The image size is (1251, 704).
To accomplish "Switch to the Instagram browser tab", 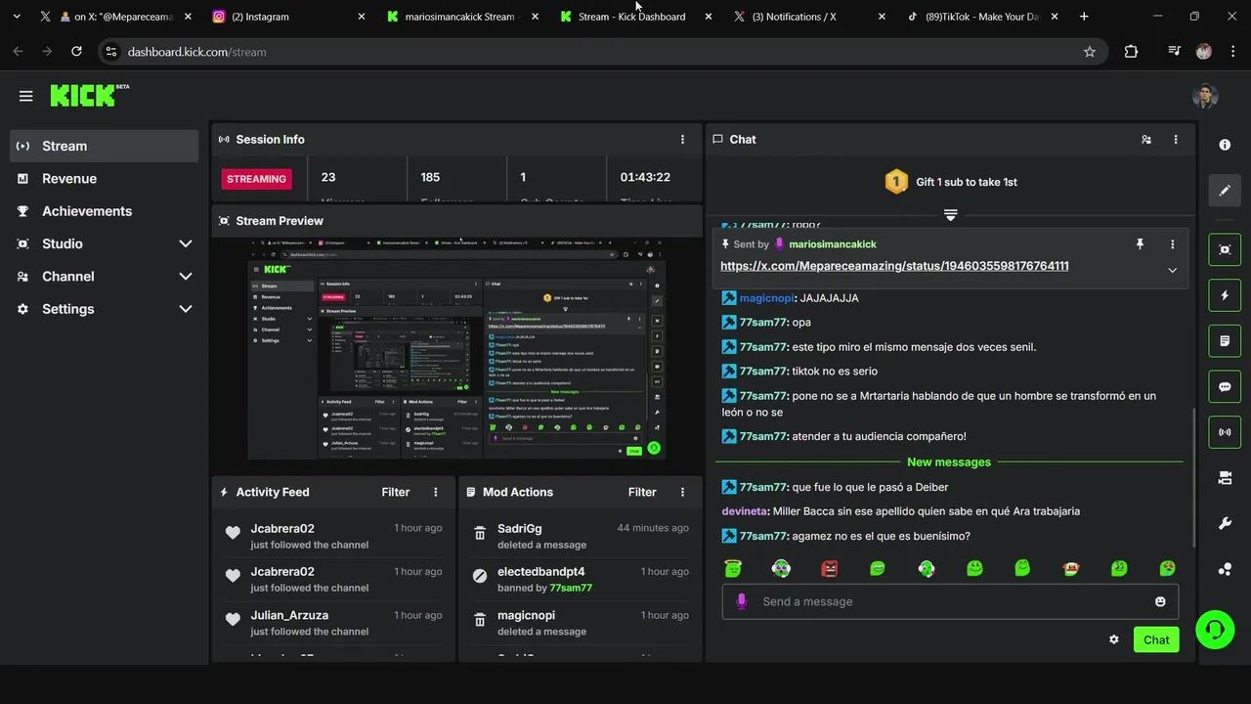I will click(x=288, y=17).
